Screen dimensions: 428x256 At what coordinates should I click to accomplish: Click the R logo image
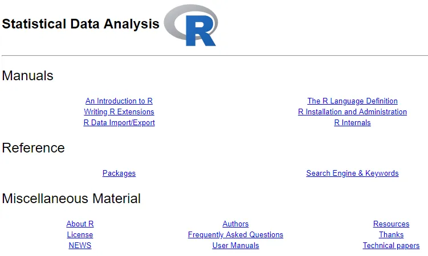tap(191, 26)
